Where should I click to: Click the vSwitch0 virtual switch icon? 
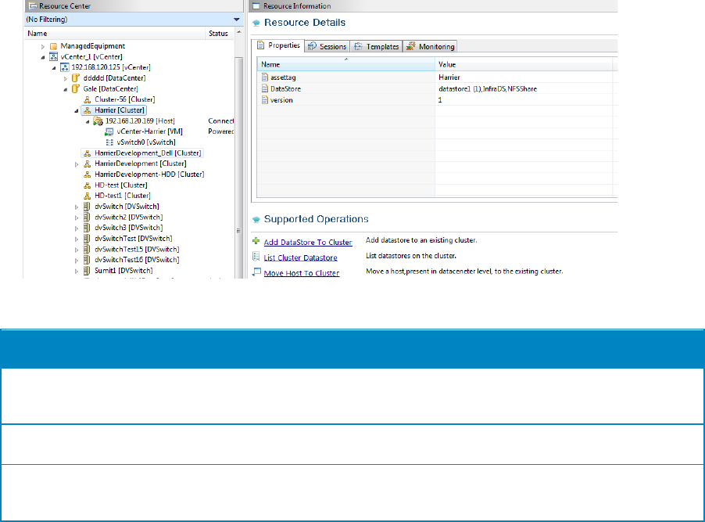pyautogui.click(x=108, y=143)
